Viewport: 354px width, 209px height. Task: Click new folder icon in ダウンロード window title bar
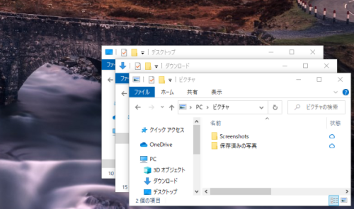148,66
